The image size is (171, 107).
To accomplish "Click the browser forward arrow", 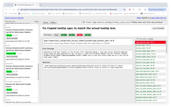I will [x=10, y=10].
